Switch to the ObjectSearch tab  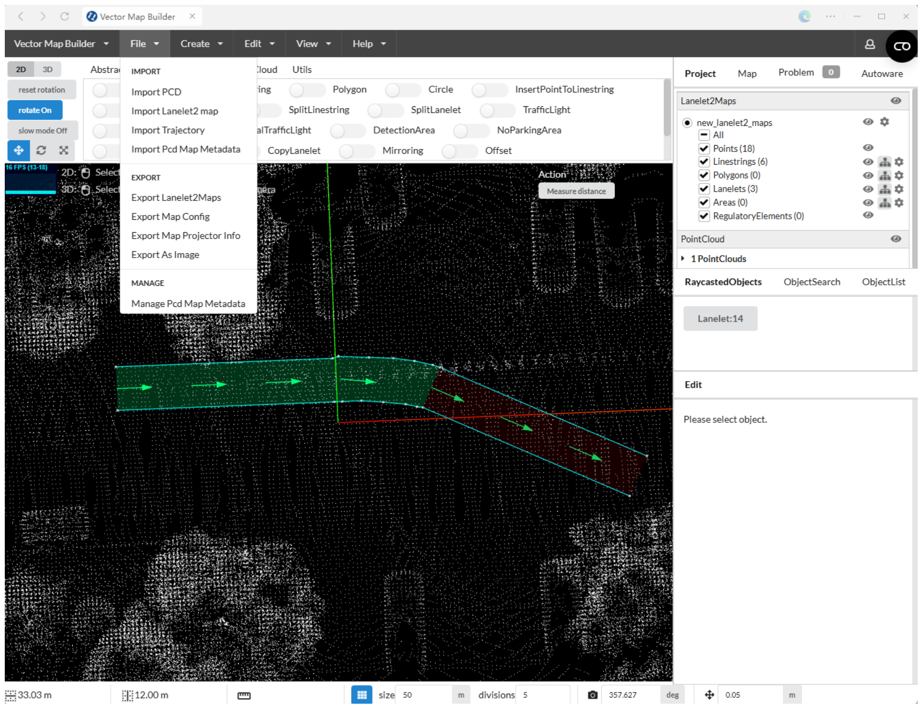coord(812,282)
